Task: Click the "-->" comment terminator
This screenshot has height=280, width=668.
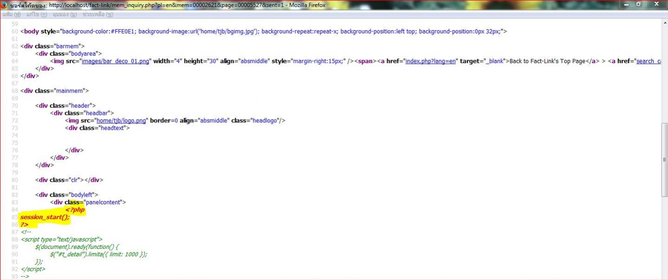Action: (25, 276)
